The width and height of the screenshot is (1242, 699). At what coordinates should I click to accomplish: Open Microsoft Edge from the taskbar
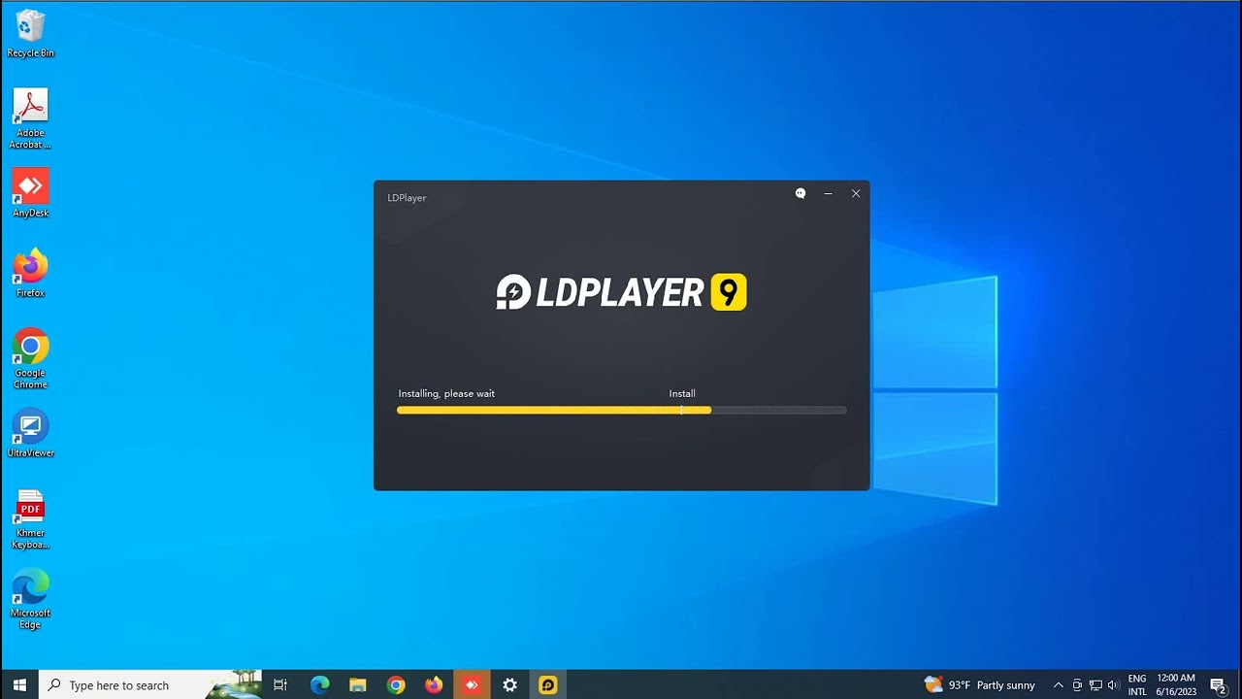319,684
